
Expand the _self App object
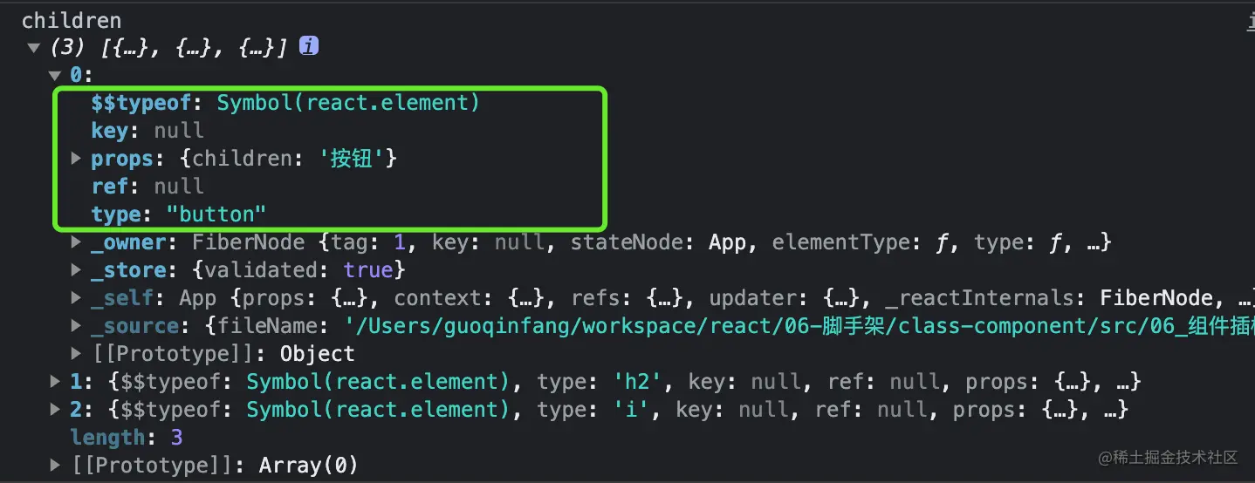[76, 298]
